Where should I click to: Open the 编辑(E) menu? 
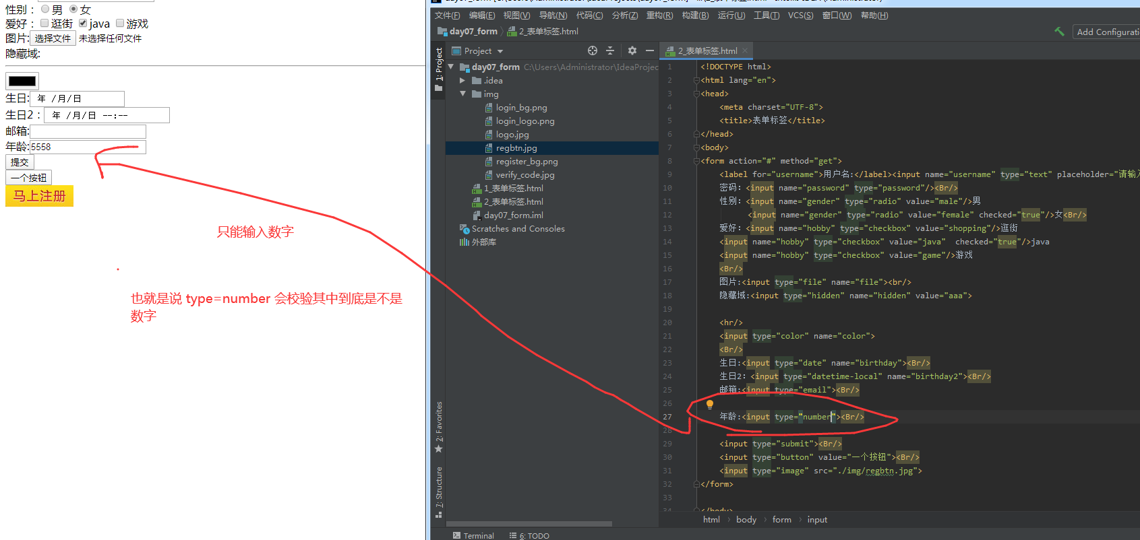tap(482, 15)
